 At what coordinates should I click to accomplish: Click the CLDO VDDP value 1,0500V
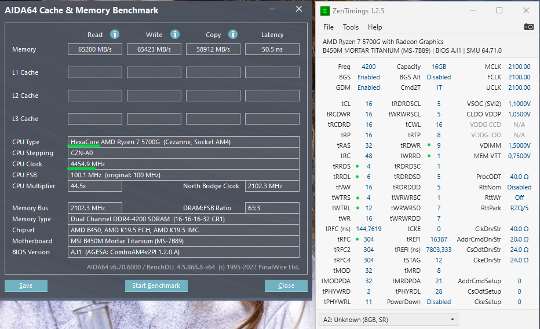tap(519, 114)
